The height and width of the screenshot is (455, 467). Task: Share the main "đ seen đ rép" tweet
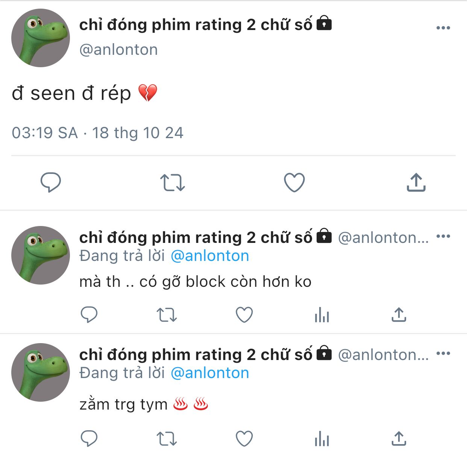click(416, 182)
